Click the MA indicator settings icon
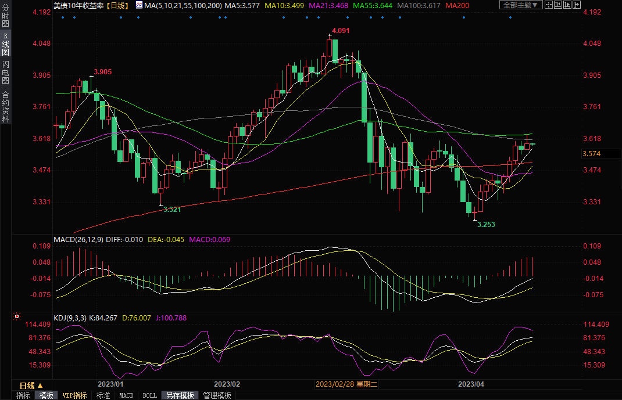The width and height of the screenshot is (622, 400). point(138,5)
